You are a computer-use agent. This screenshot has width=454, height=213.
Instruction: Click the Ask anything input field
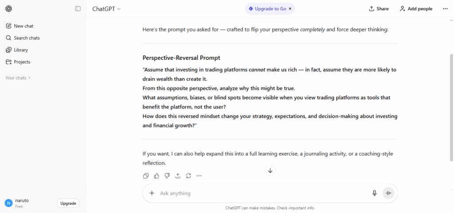pyautogui.click(x=262, y=193)
